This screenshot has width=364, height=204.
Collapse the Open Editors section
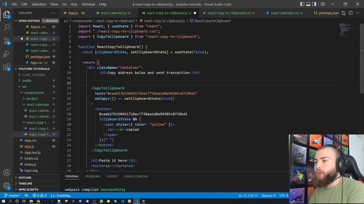coord(36,21)
